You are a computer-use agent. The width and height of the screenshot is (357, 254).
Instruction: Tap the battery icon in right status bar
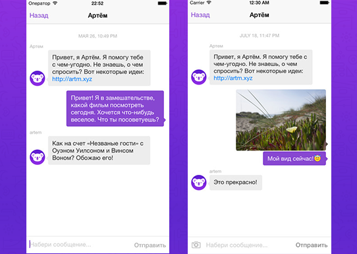[325, 3]
